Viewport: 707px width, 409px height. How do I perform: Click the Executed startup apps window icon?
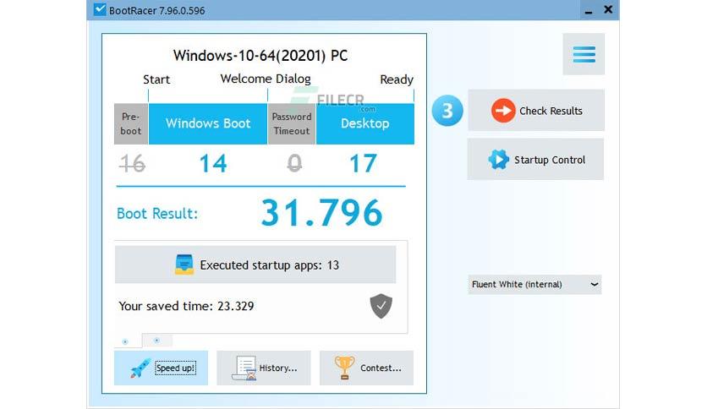pos(184,264)
